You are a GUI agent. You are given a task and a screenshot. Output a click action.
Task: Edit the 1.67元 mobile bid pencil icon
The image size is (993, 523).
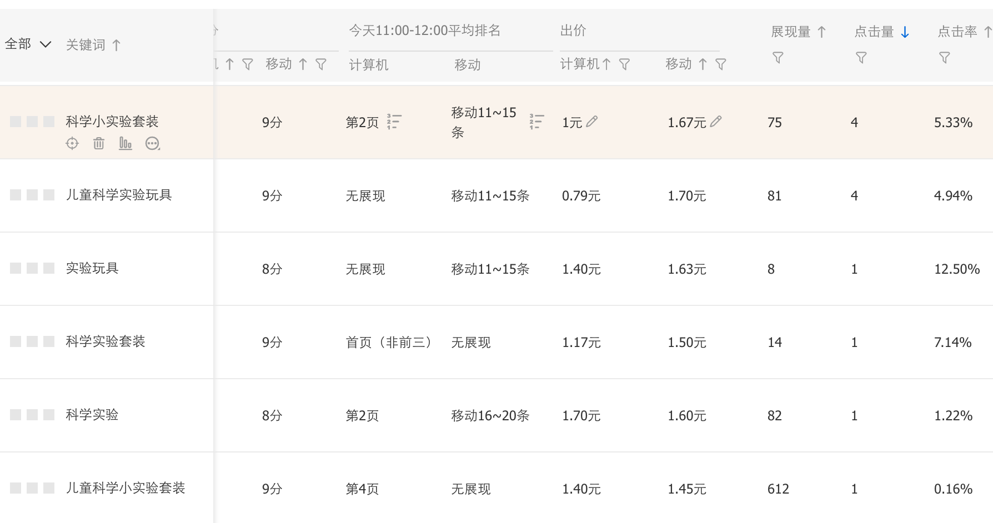[x=716, y=121]
